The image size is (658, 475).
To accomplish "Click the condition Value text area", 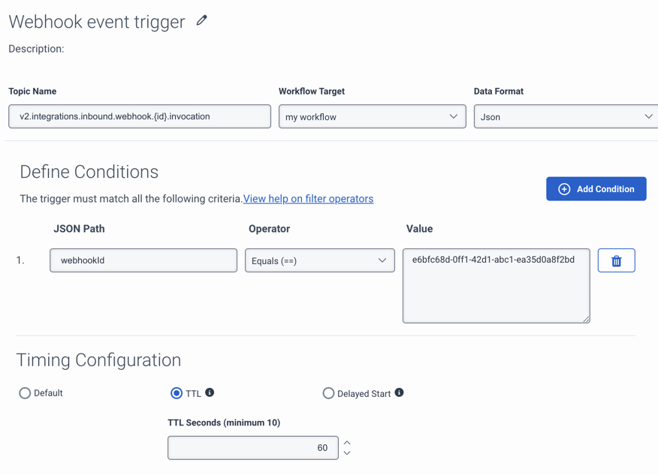I will pyautogui.click(x=496, y=285).
